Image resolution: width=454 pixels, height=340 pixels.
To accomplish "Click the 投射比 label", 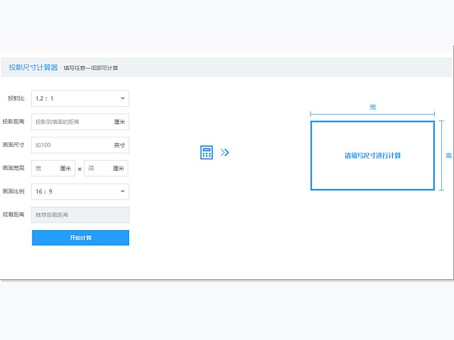I will (x=16, y=98).
